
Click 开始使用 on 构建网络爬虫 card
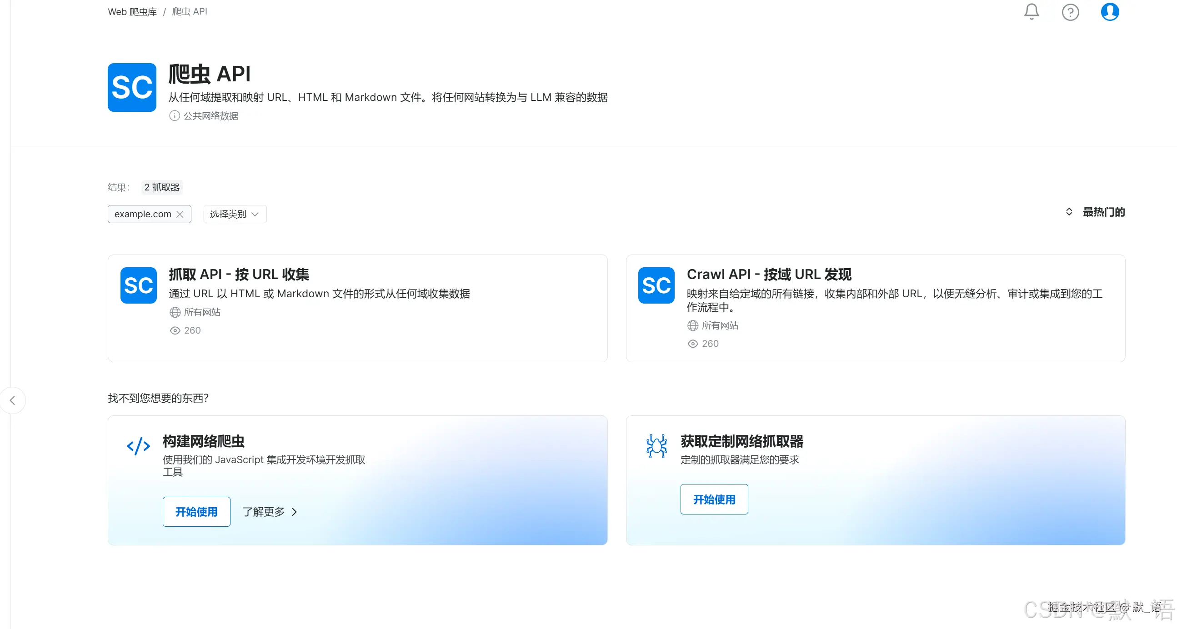pos(196,512)
